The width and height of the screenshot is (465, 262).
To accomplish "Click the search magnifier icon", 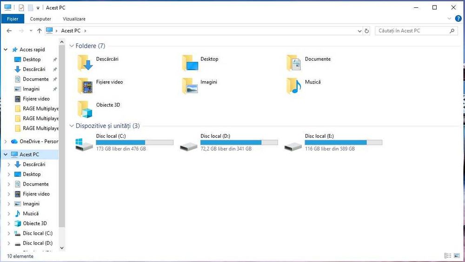I will [452, 31].
